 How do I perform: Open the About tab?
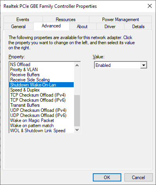pos(82,27)
